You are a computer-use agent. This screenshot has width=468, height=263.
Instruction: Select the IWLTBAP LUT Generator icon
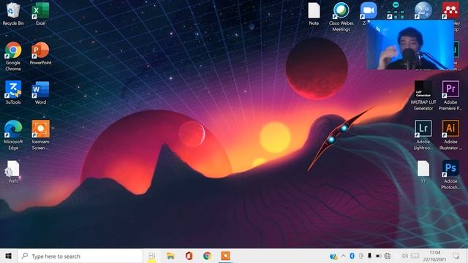coord(423,96)
